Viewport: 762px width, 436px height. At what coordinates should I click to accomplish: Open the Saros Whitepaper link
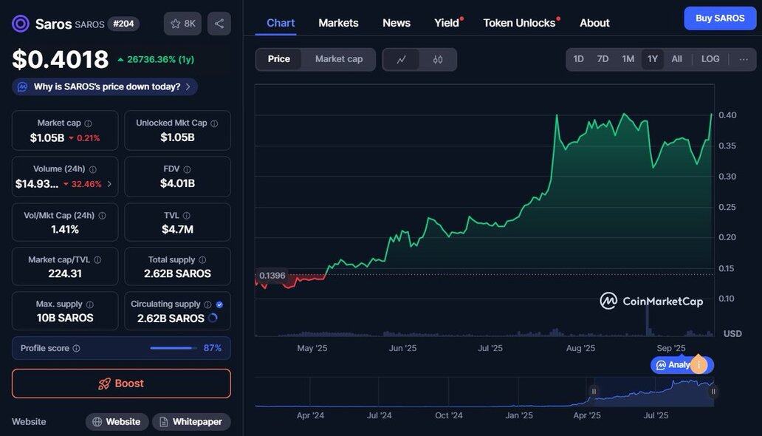[x=191, y=422]
